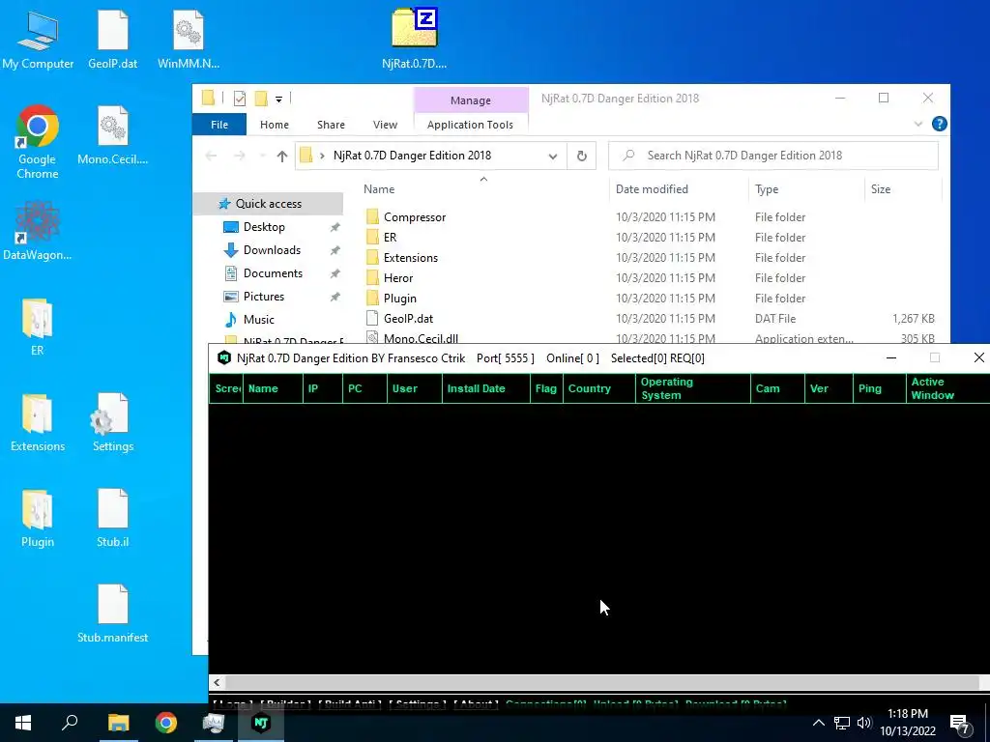Open the recent locations dropdown arrow
This screenshot has height=742, width=990.
click(x=263, y=156)
